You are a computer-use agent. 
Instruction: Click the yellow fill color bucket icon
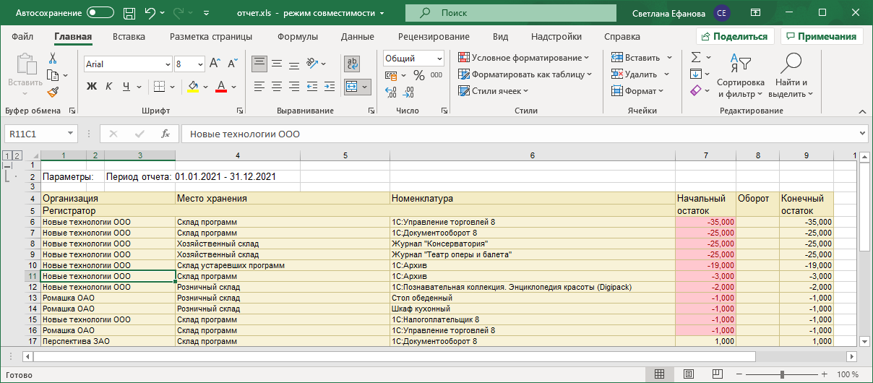click(x=193, y=87)
